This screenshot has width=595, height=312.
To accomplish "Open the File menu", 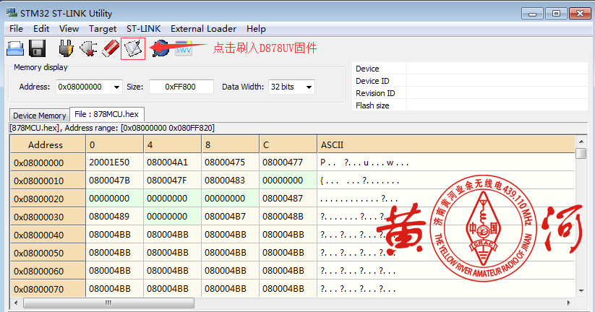I will point(17,29).
